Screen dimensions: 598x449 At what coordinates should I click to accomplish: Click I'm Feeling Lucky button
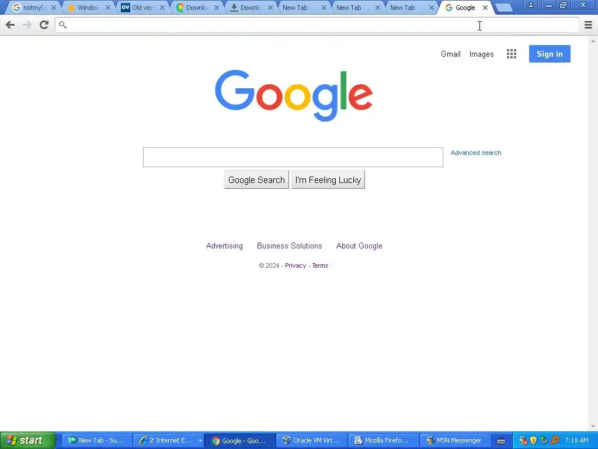click(328, 180)
